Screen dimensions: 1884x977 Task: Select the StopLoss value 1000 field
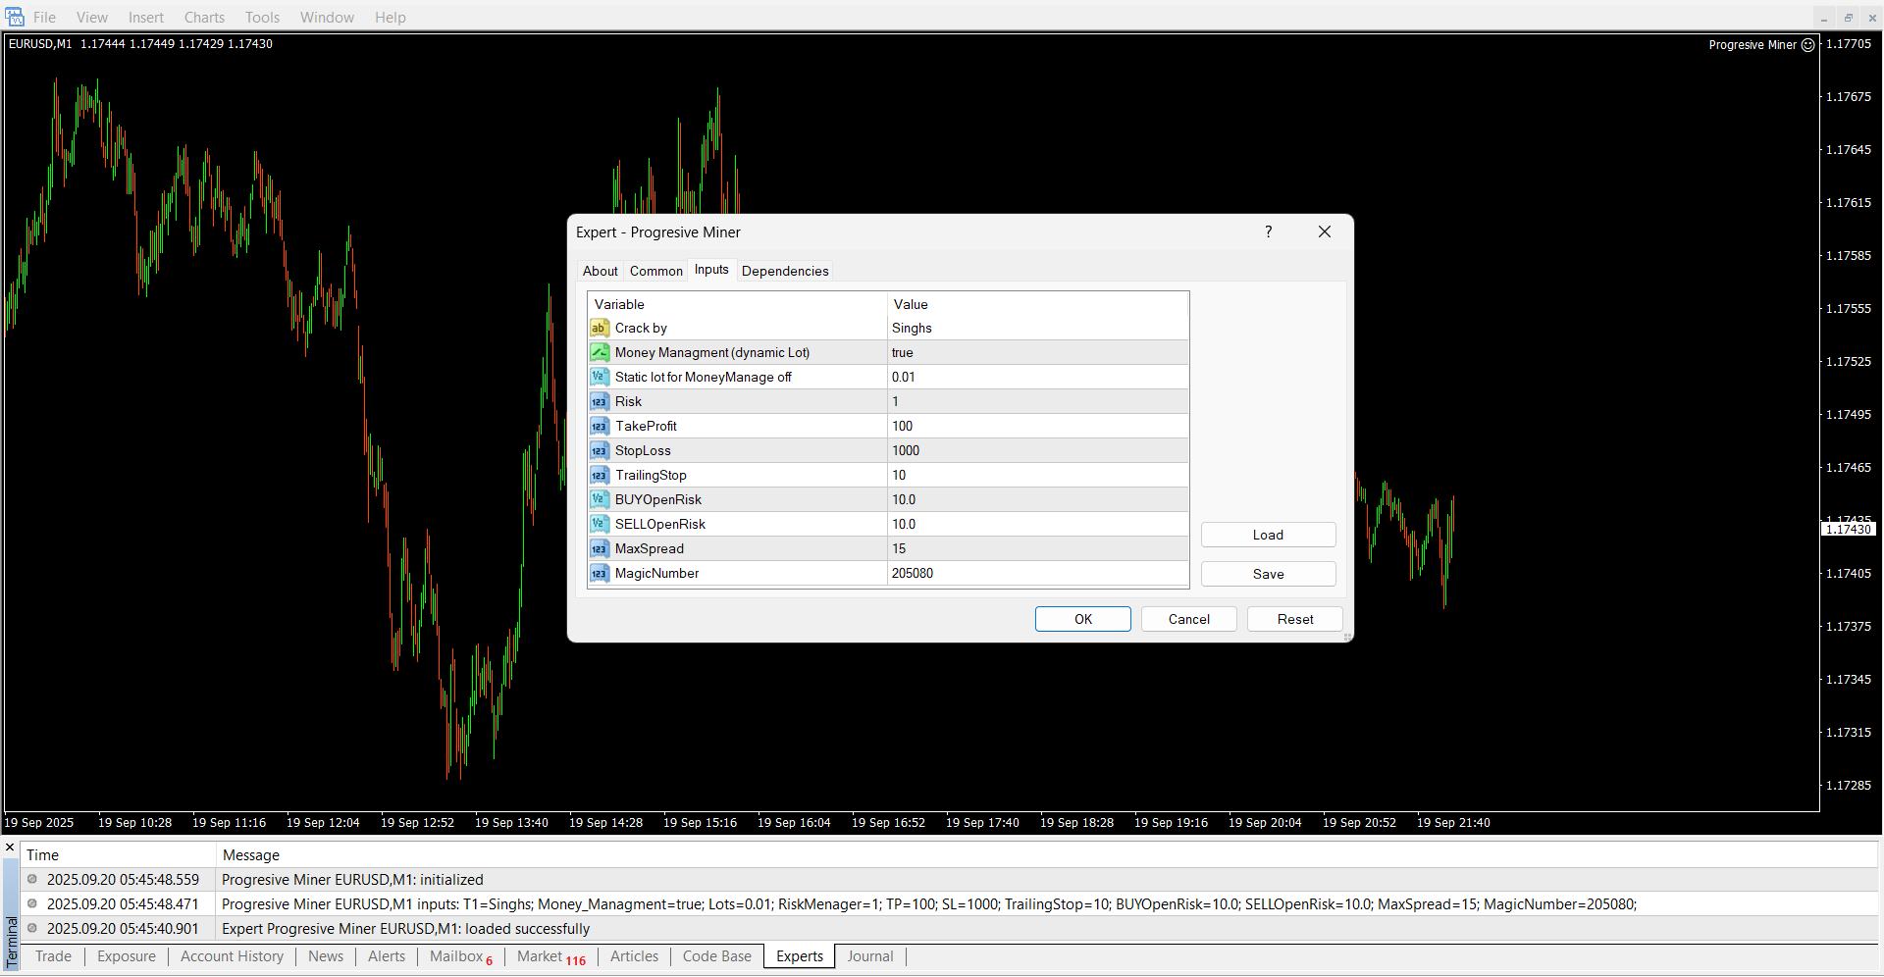(x=1036, y=450)
